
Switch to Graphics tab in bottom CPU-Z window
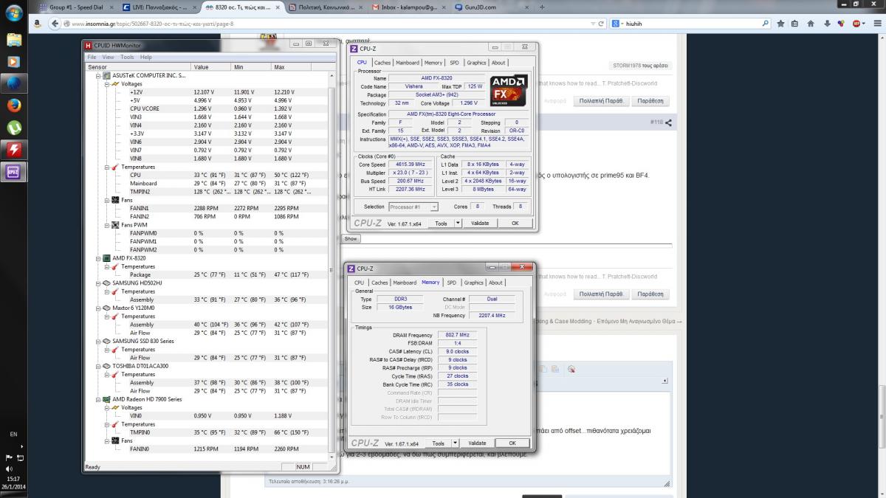click(x=473, y=283)
